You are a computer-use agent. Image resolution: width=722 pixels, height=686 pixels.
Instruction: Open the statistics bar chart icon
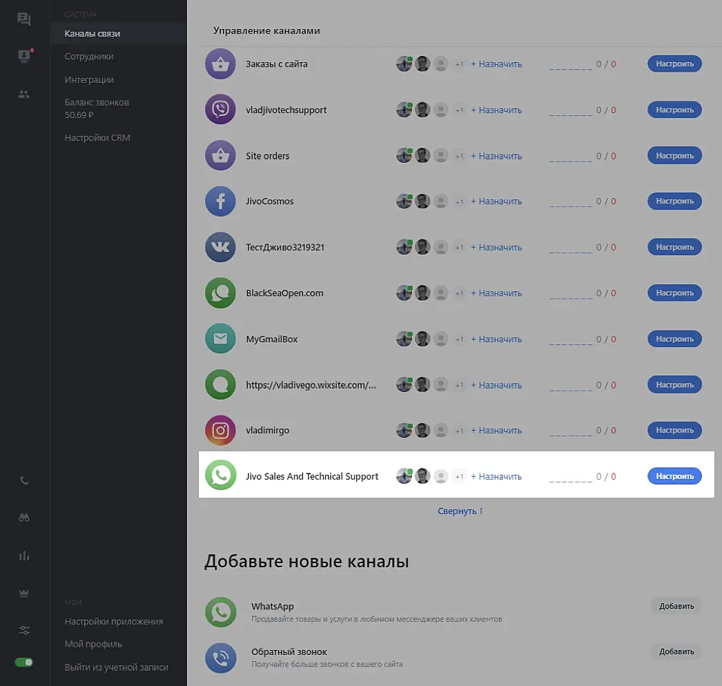click(24, 556)
